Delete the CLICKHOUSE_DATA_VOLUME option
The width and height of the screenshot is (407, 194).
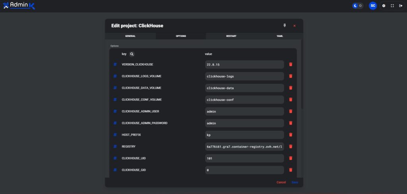(x=291, y=88)
